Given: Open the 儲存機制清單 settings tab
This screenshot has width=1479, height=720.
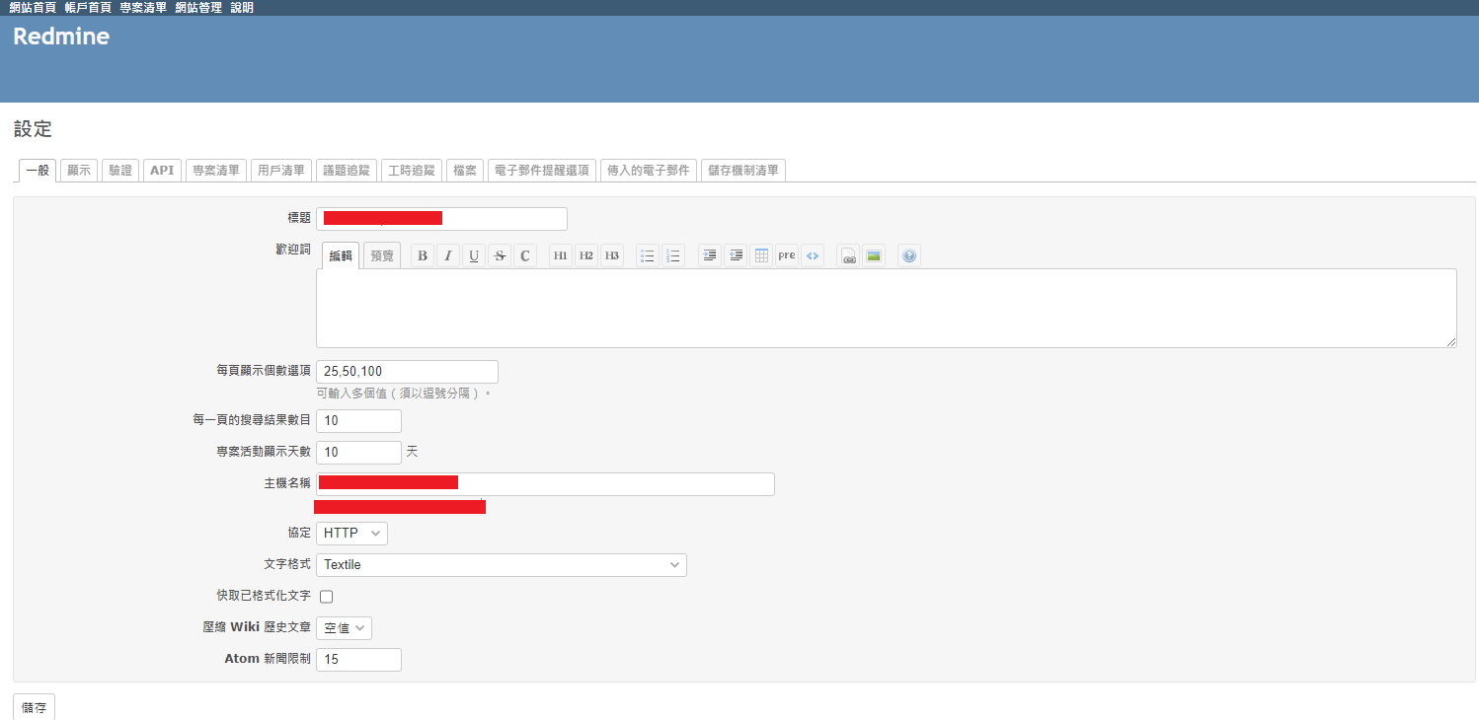Looking at the screenshot, I should click(x=743, y=171).
